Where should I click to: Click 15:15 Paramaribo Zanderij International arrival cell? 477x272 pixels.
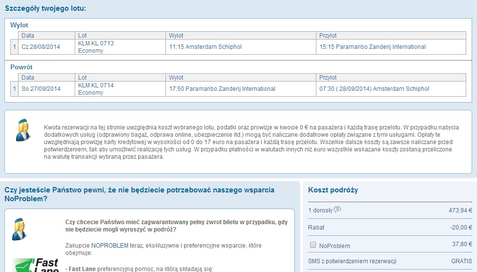pos(391,47)
